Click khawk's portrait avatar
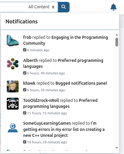The image size is (124, 154). [13, 86]
